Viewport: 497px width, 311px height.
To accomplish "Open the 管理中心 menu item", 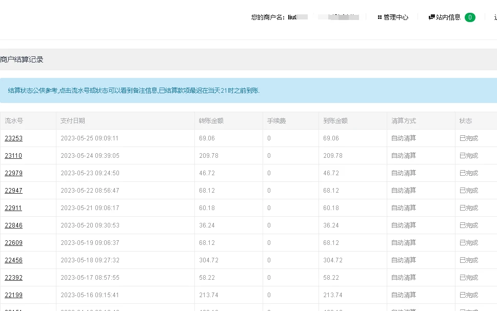I will point(396,17).
